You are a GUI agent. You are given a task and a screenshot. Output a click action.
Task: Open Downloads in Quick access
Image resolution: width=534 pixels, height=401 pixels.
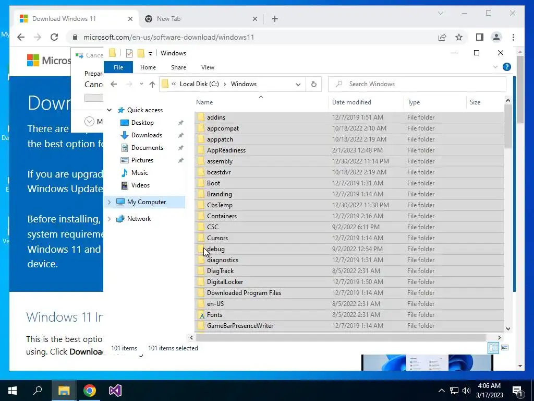click(147, 135)
